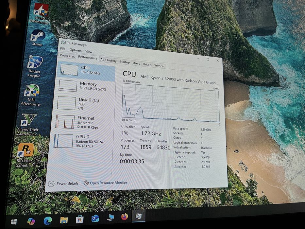Click the % Utilization graph label
305x229 pixels.
pyautogui.click(x=131, y=81)
